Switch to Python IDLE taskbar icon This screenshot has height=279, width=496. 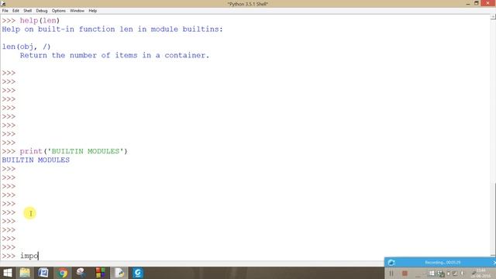[119, 273]
